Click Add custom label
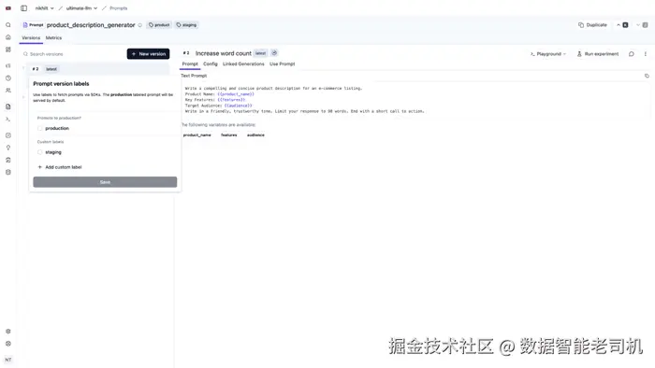 tap(60, 167)
